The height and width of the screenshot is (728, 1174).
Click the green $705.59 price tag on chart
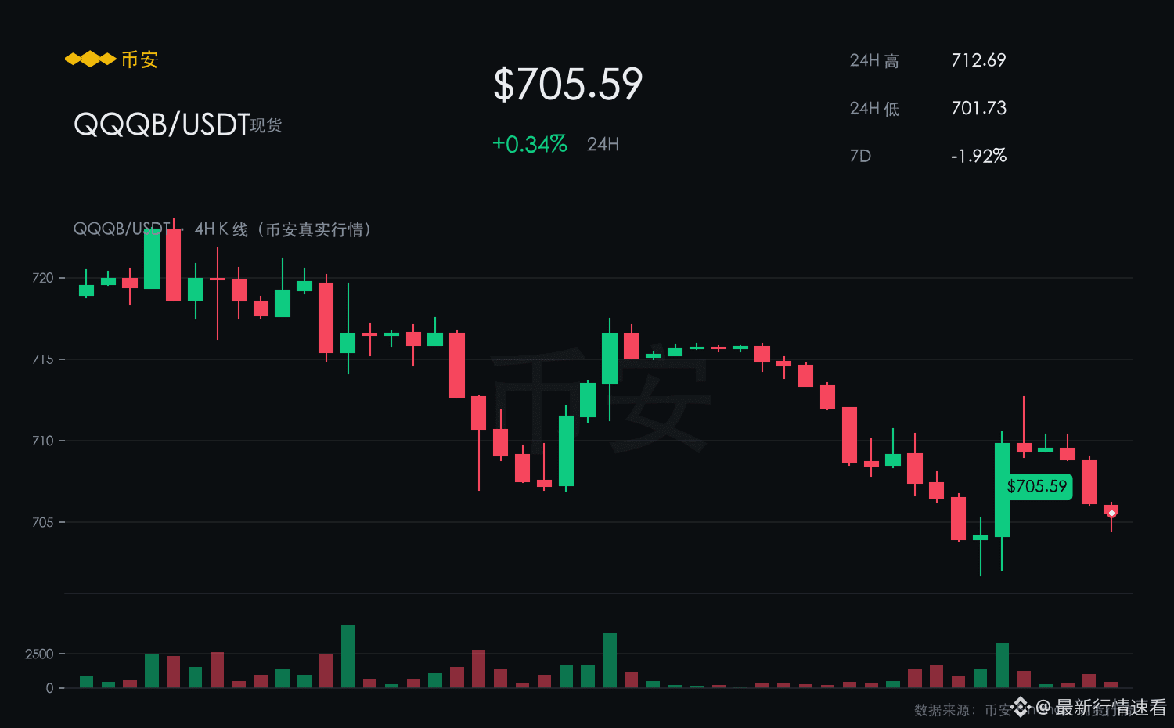(1037, 486)
